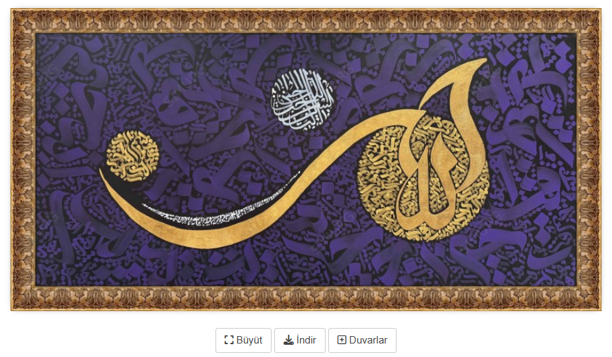Click the silver circular calligraphy medallion
This screenshot has width=612, height=357.
coord(303,100)
